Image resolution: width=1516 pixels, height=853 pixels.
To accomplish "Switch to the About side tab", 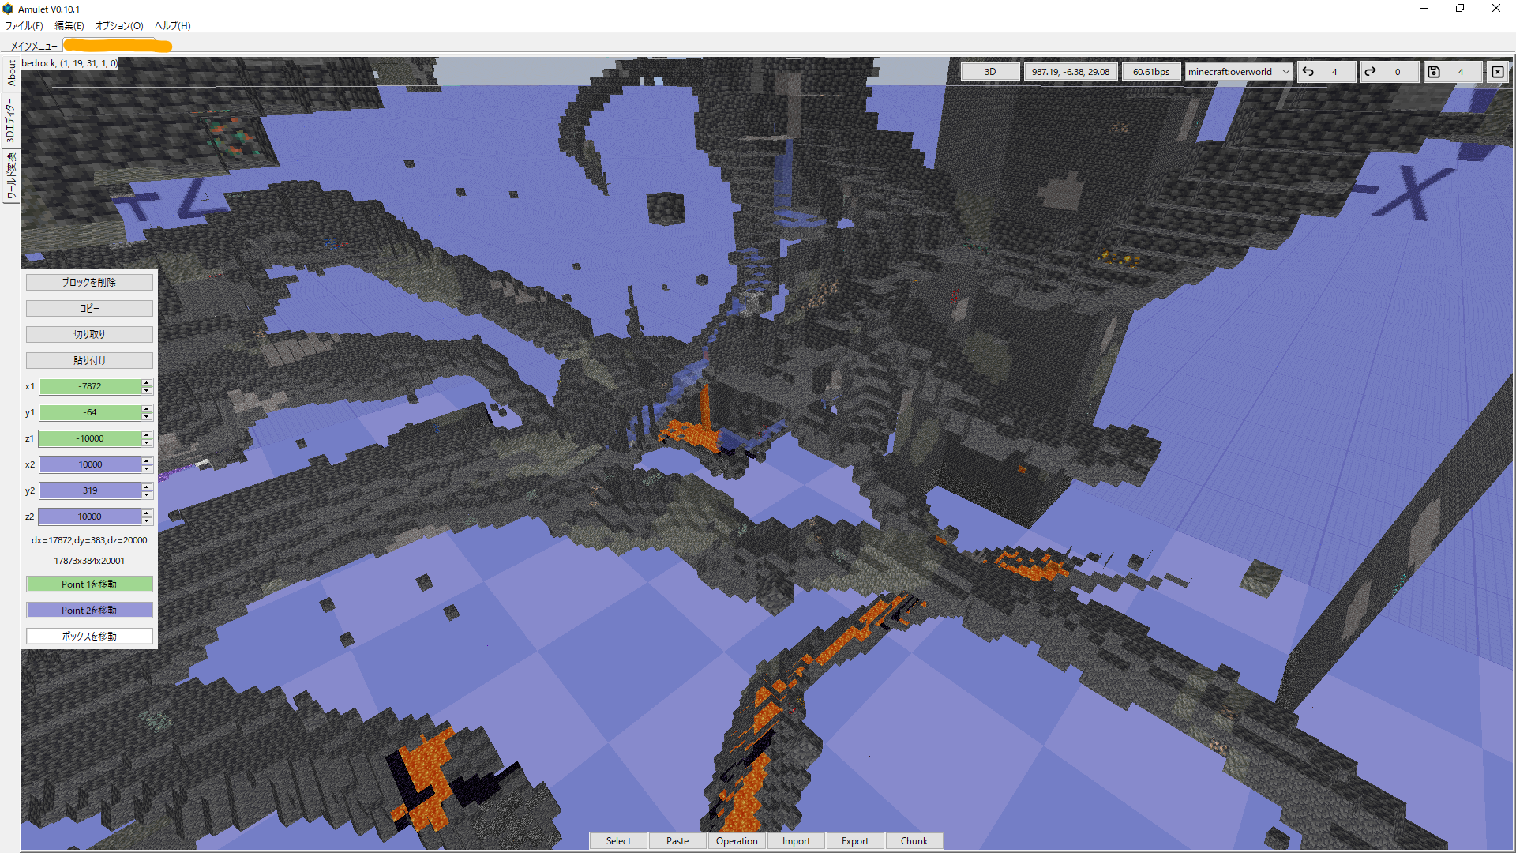I will (x=11, y=73).
